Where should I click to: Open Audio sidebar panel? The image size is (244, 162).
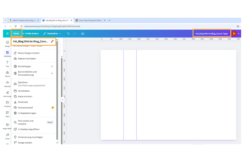tap(7, 136)
